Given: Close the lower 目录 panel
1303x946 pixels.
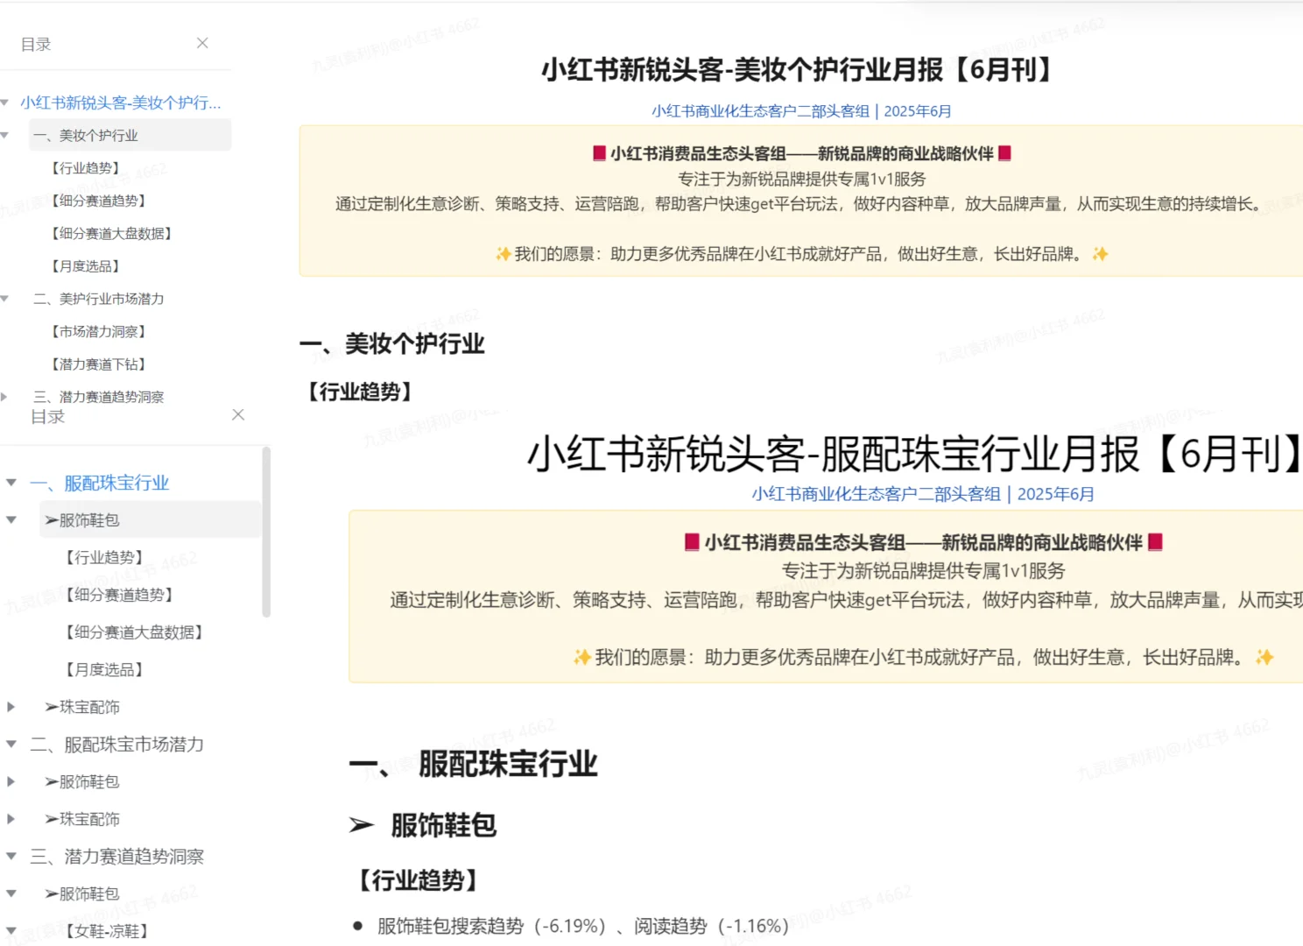Looking at the screenshot, I should point(237,415).
